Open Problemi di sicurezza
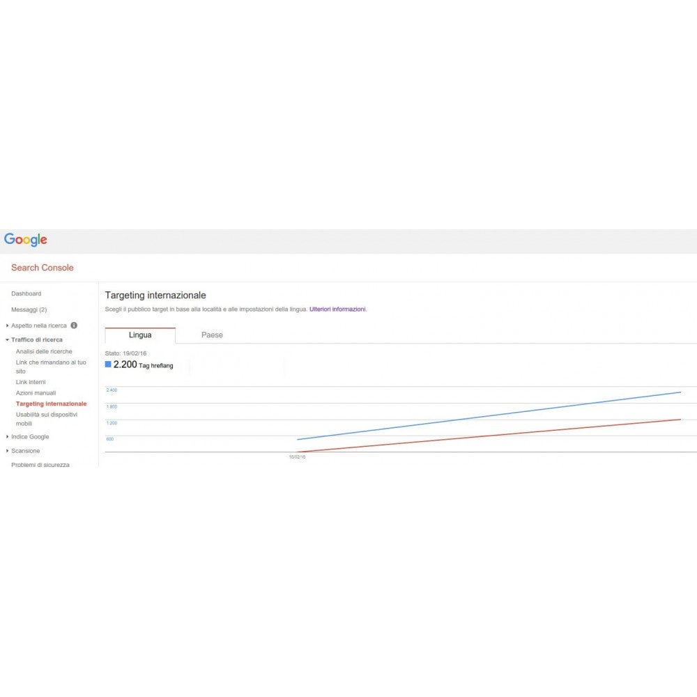This screenshot has width=697, height=697. coord(40,464)
